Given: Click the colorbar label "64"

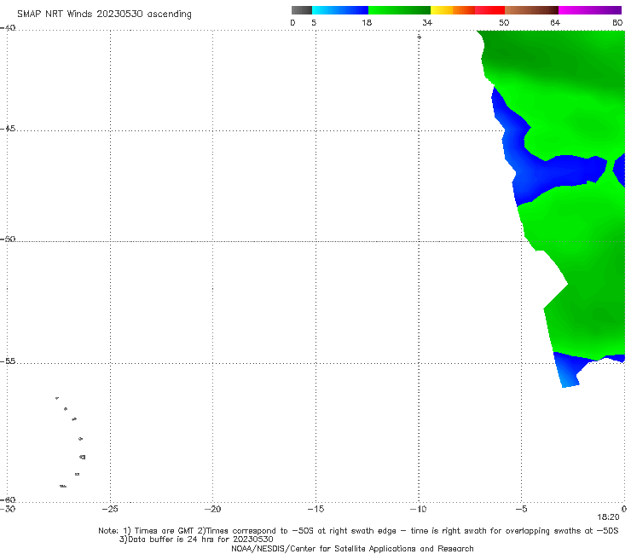Looking at the screenshot, I should coord(555,22).
